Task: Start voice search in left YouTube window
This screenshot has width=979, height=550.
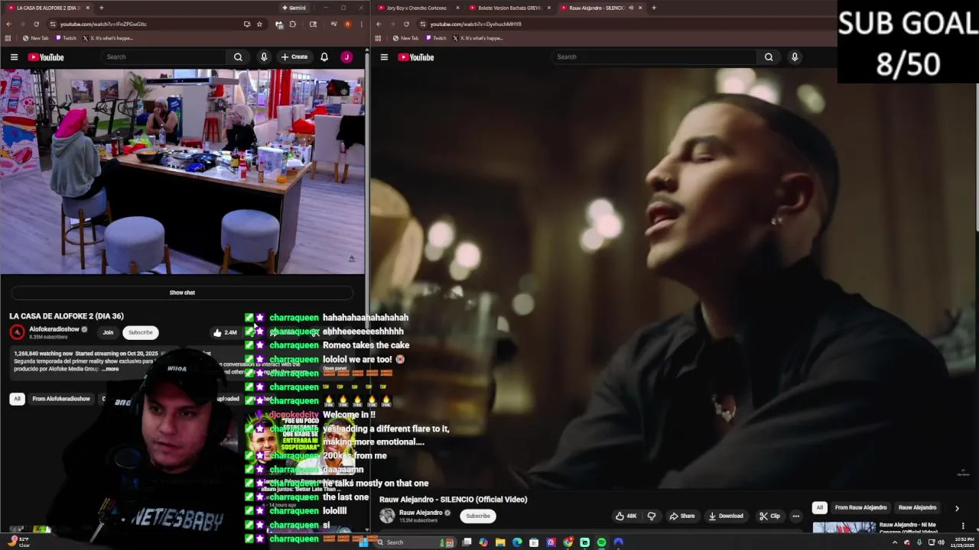Action: pos(264,57)
